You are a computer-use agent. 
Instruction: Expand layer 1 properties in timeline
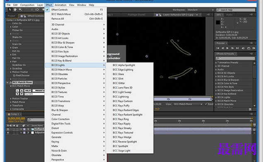point(21,129)
